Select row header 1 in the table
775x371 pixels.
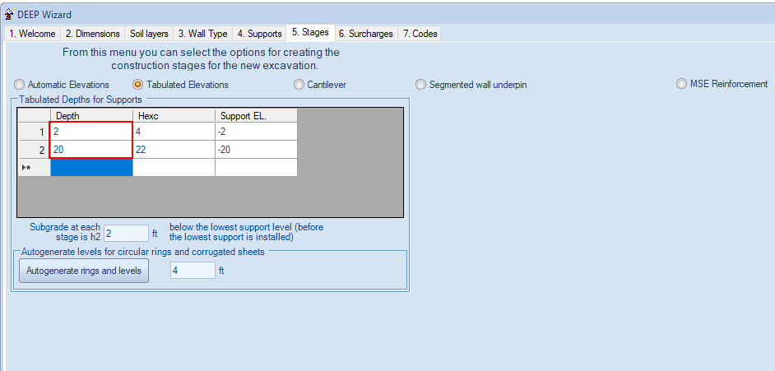34,132
